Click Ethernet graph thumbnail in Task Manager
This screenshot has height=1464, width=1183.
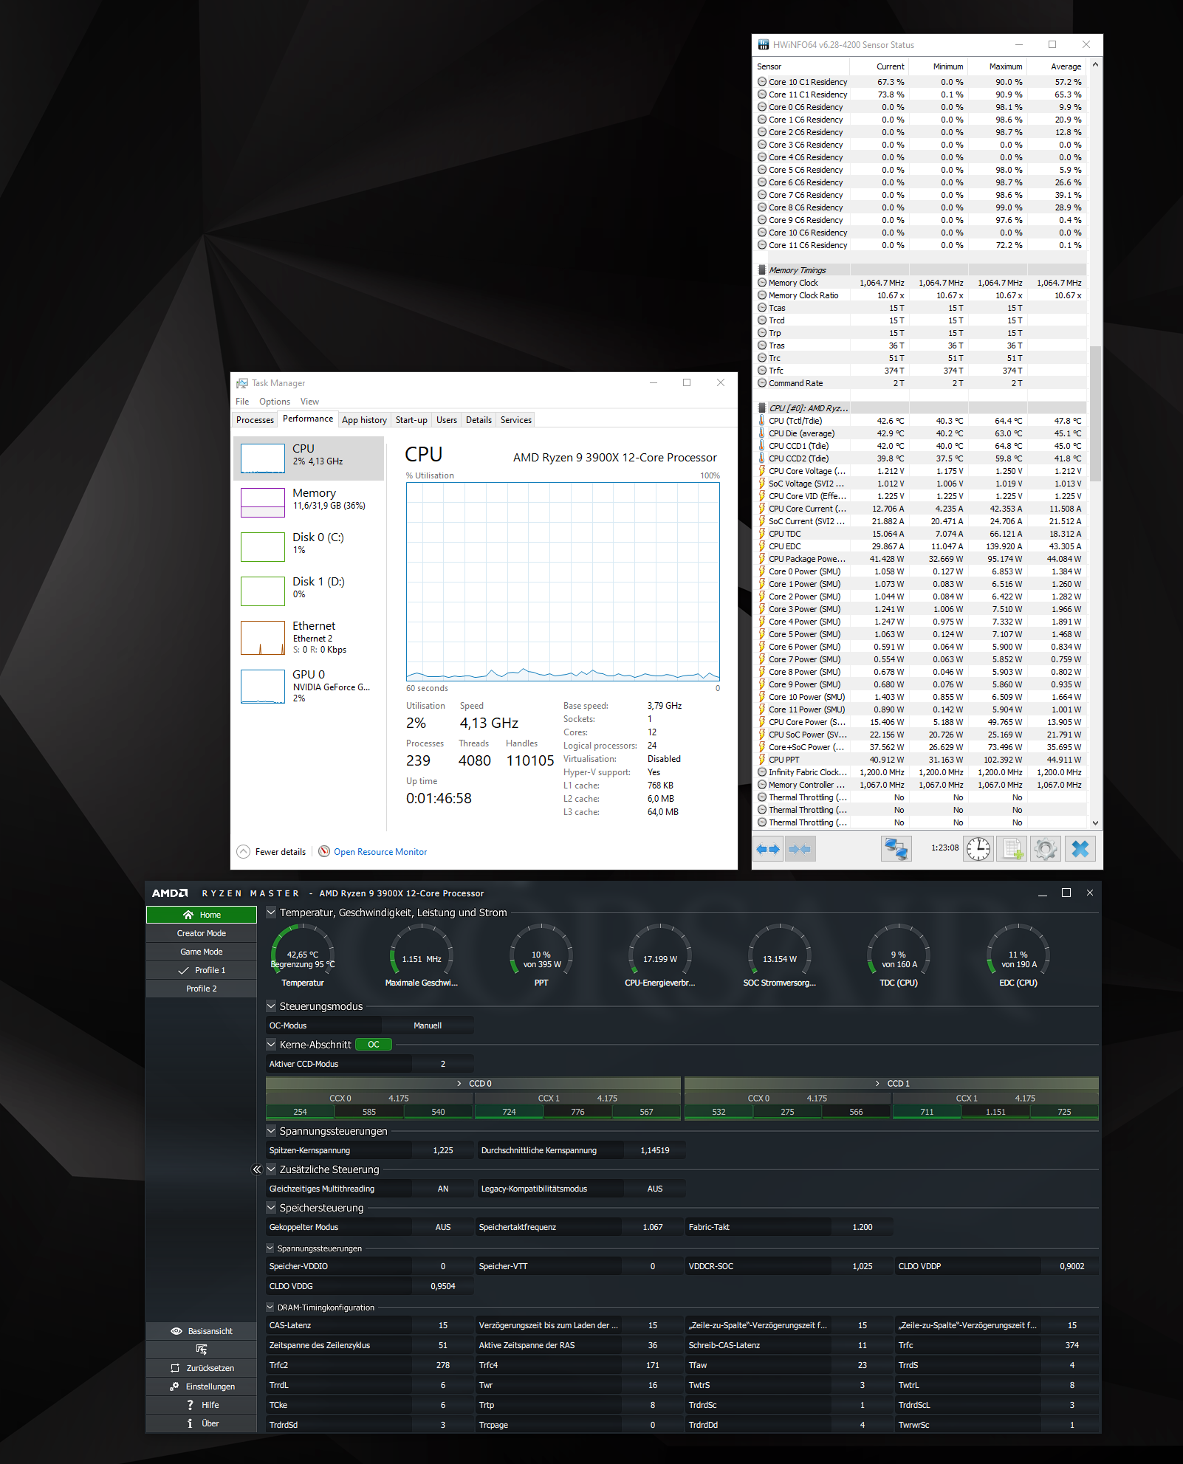(x=263, y=638)
